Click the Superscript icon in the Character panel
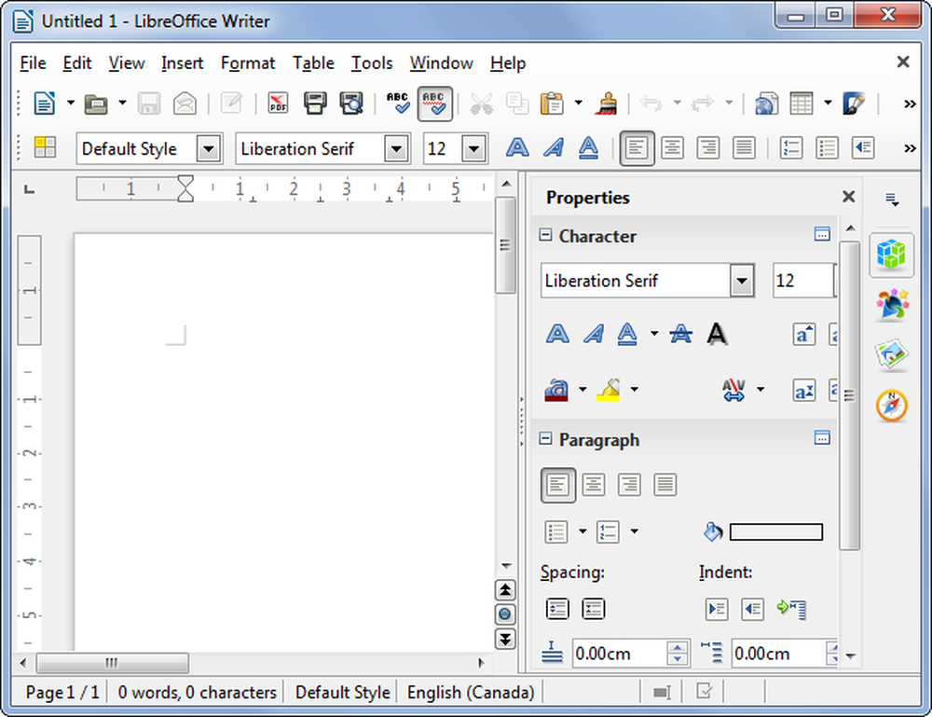Screen dimensions: 932x717 pos(804,391)
